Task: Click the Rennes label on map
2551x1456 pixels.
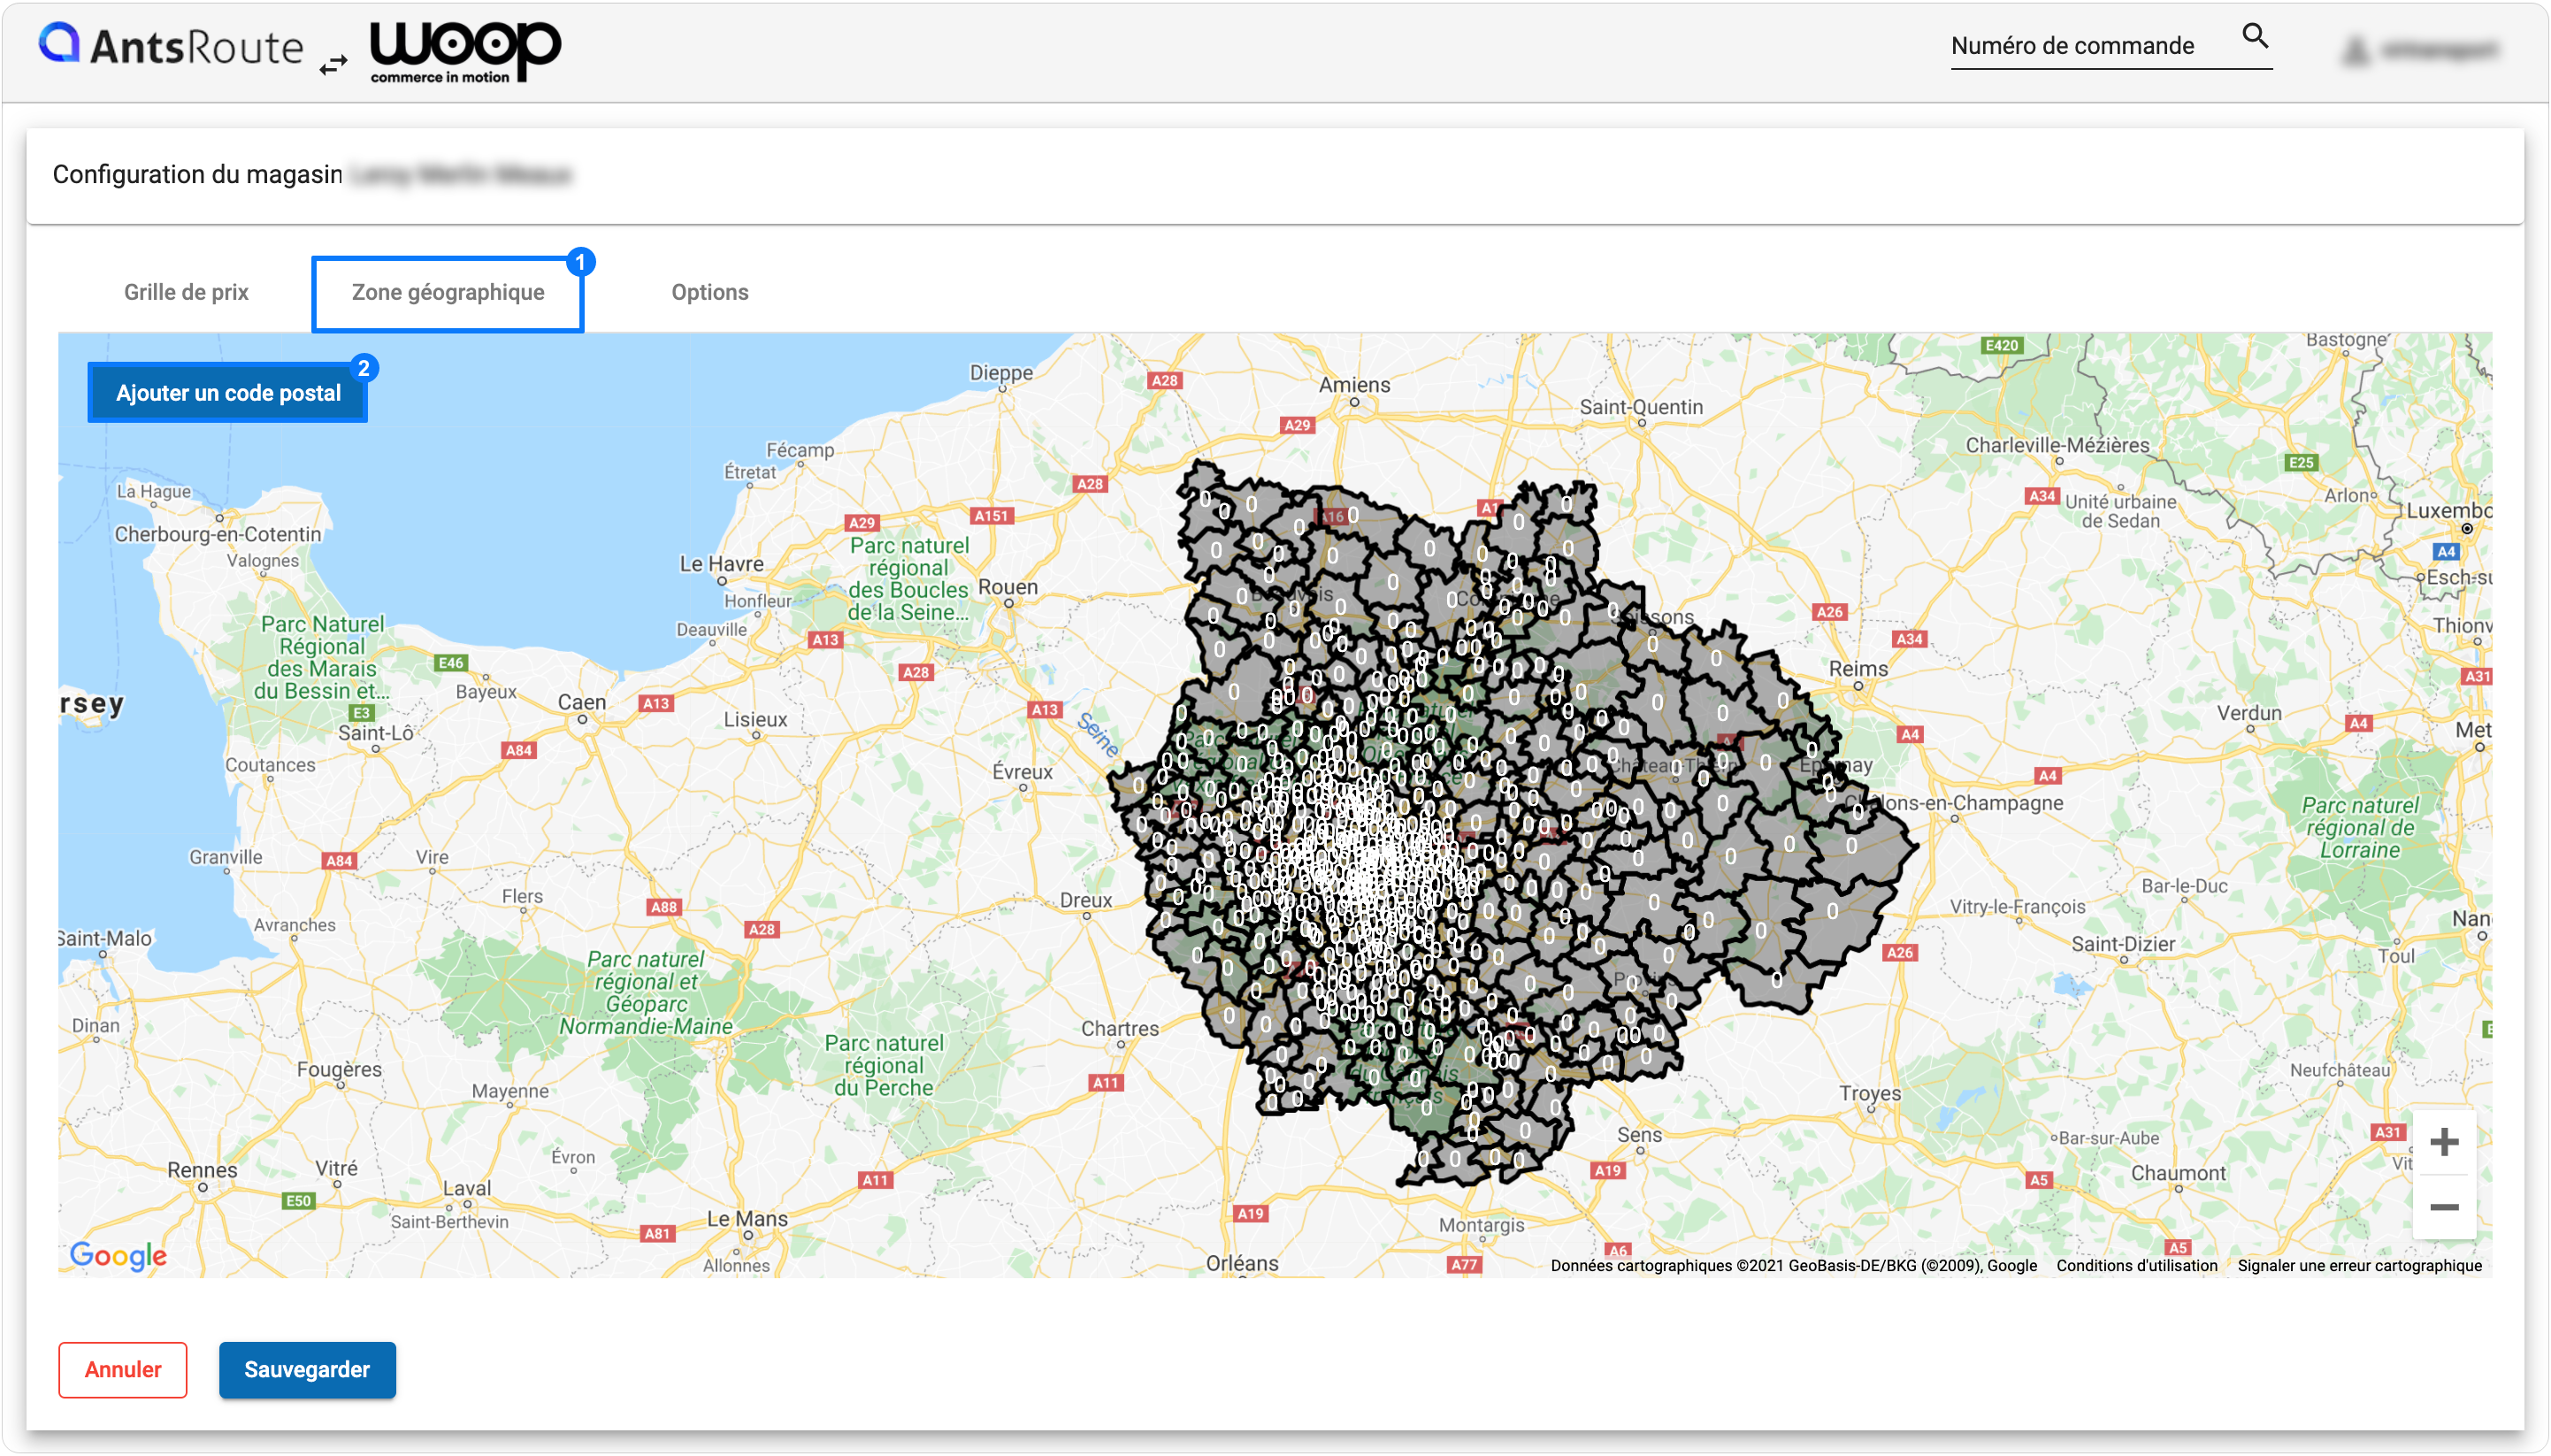Action: coord(202,1170)
